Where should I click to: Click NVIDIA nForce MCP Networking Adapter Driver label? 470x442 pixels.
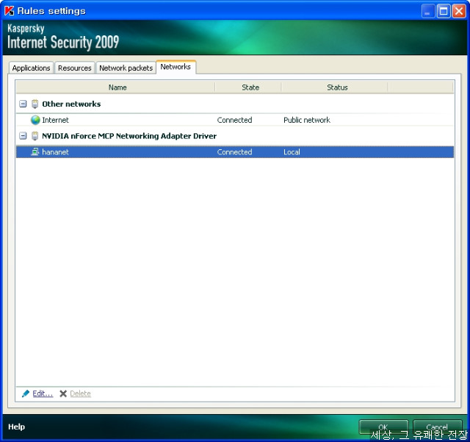click(129, 136)
